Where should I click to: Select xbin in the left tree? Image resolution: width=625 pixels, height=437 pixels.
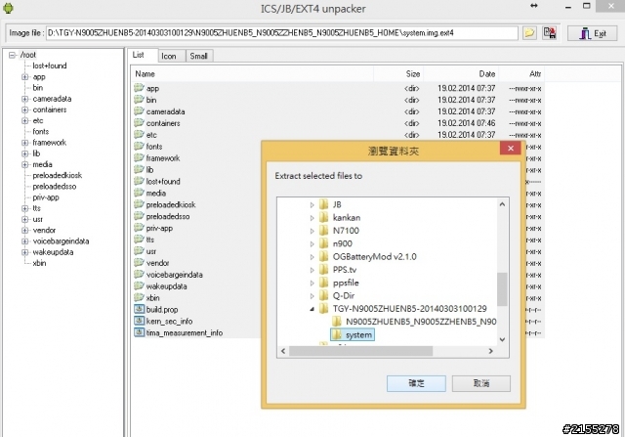39,263
